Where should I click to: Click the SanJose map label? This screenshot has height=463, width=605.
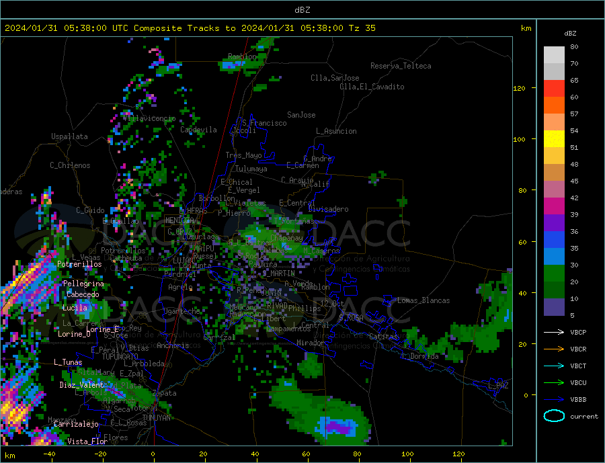tap(301, 115)
